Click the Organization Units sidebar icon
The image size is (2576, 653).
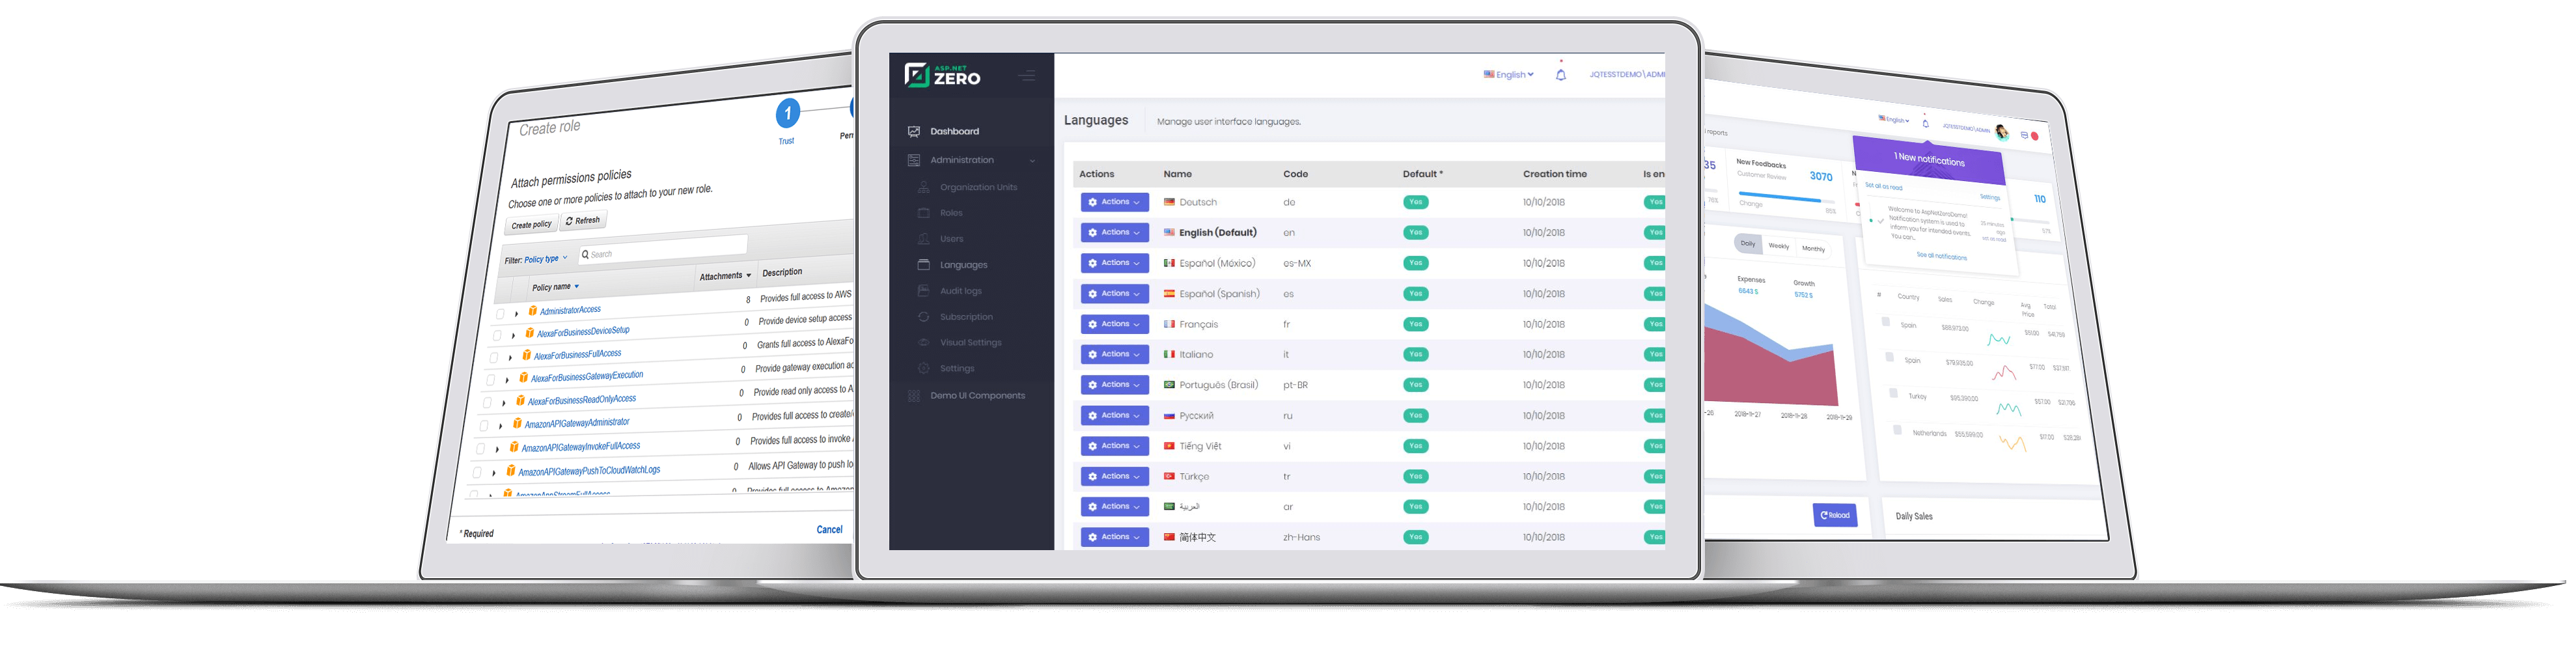(923, 187)
